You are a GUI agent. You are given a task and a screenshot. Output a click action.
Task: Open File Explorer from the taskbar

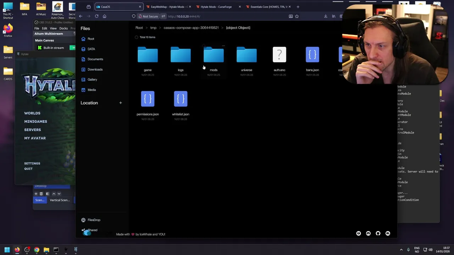tap(46, 250)
